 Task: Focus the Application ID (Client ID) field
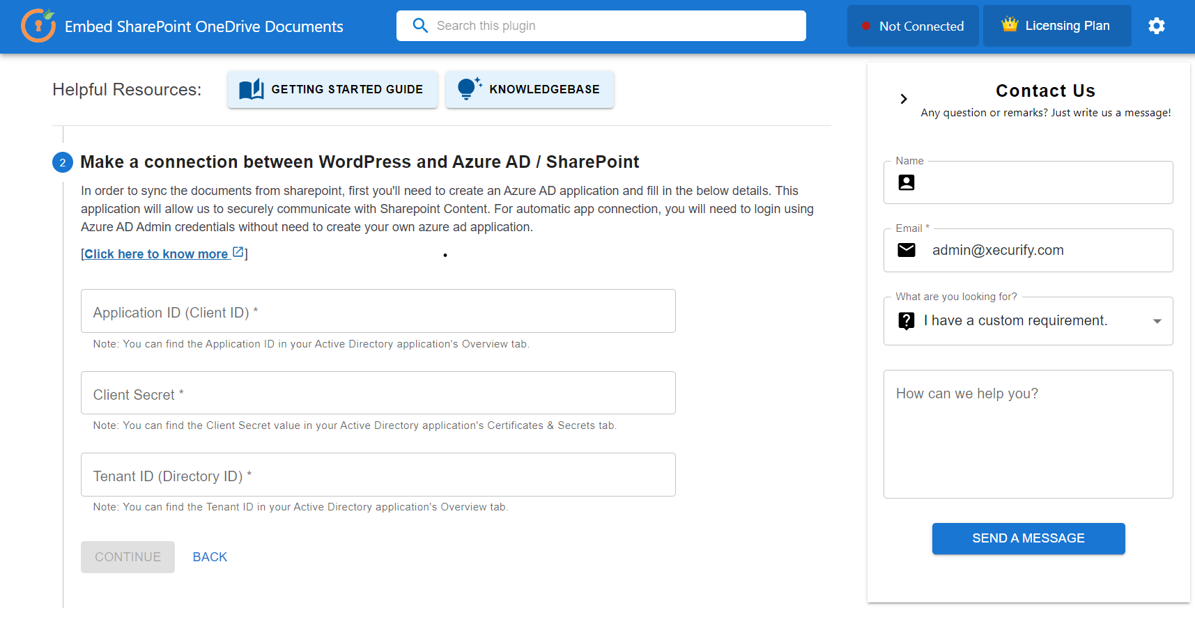pyautogui.click(x=378, y=311)
